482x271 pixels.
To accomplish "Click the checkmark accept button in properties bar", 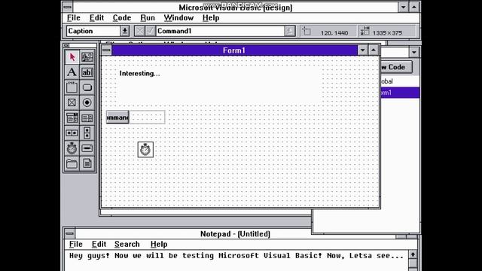I will 150,31.
